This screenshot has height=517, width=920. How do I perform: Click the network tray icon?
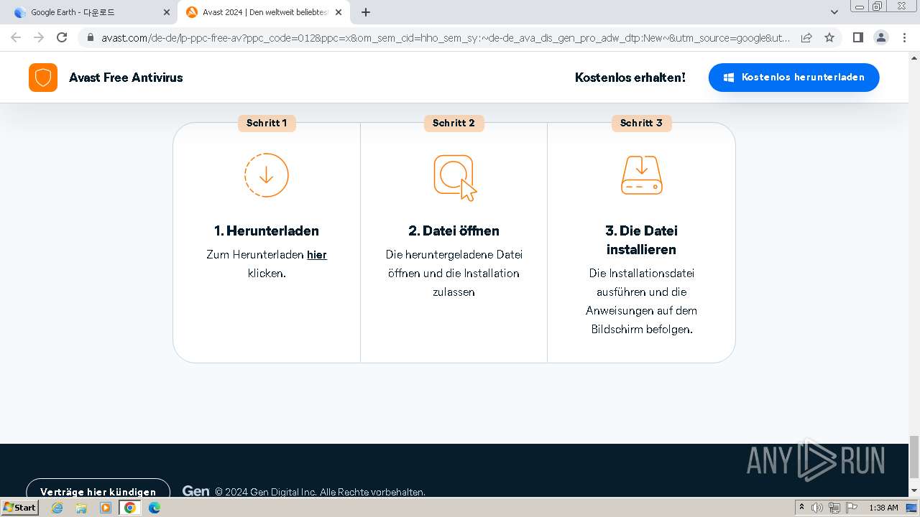coord(834,508)
